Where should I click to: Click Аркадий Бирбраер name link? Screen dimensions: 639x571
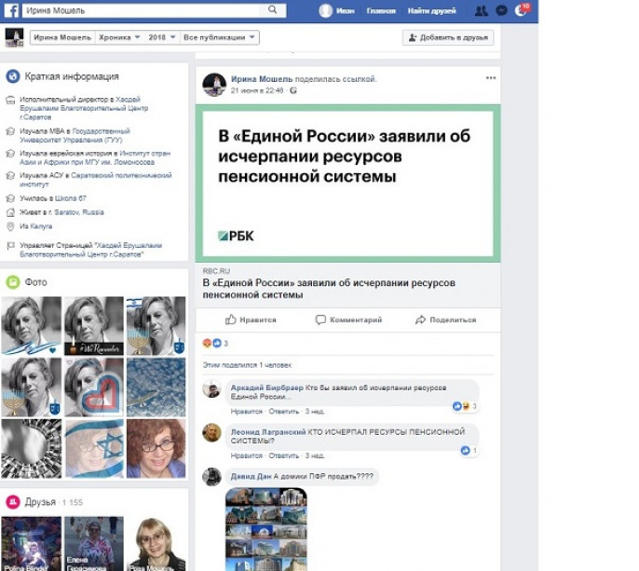point(267,387)
